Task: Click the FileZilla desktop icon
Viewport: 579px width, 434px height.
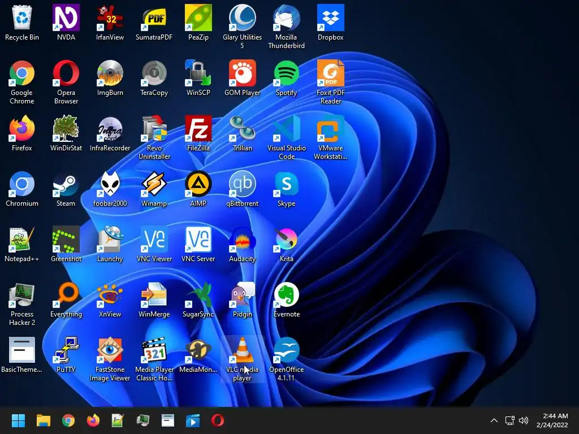Action: click(198, 128)
